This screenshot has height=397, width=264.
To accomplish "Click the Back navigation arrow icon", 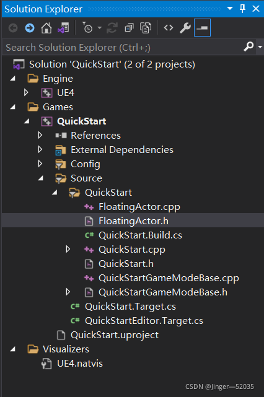I will click(x=13, y=28).
